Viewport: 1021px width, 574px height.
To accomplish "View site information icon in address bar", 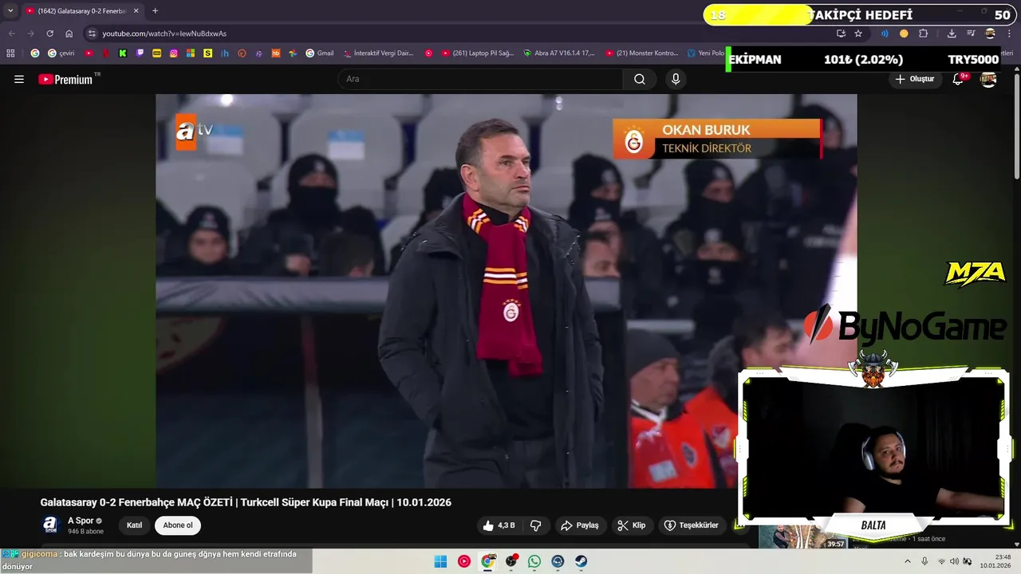I will click(x=92, y=33).
